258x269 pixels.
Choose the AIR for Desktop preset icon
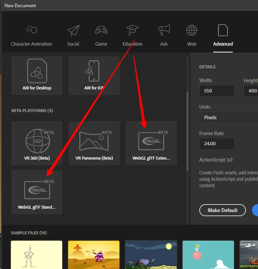pyautogui.click(x=37, y=71)
